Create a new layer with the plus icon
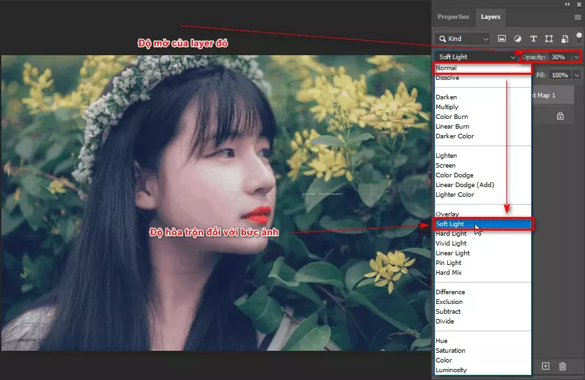Screen dimensions: 585x380 tap(545, 366)
